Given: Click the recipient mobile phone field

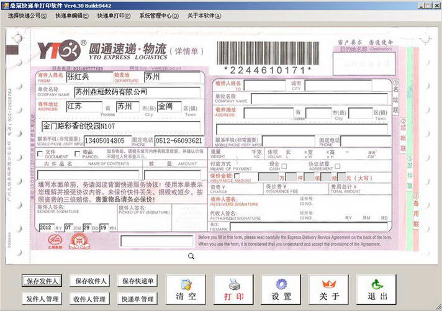Looking at the screenshot, I should 289,141.
